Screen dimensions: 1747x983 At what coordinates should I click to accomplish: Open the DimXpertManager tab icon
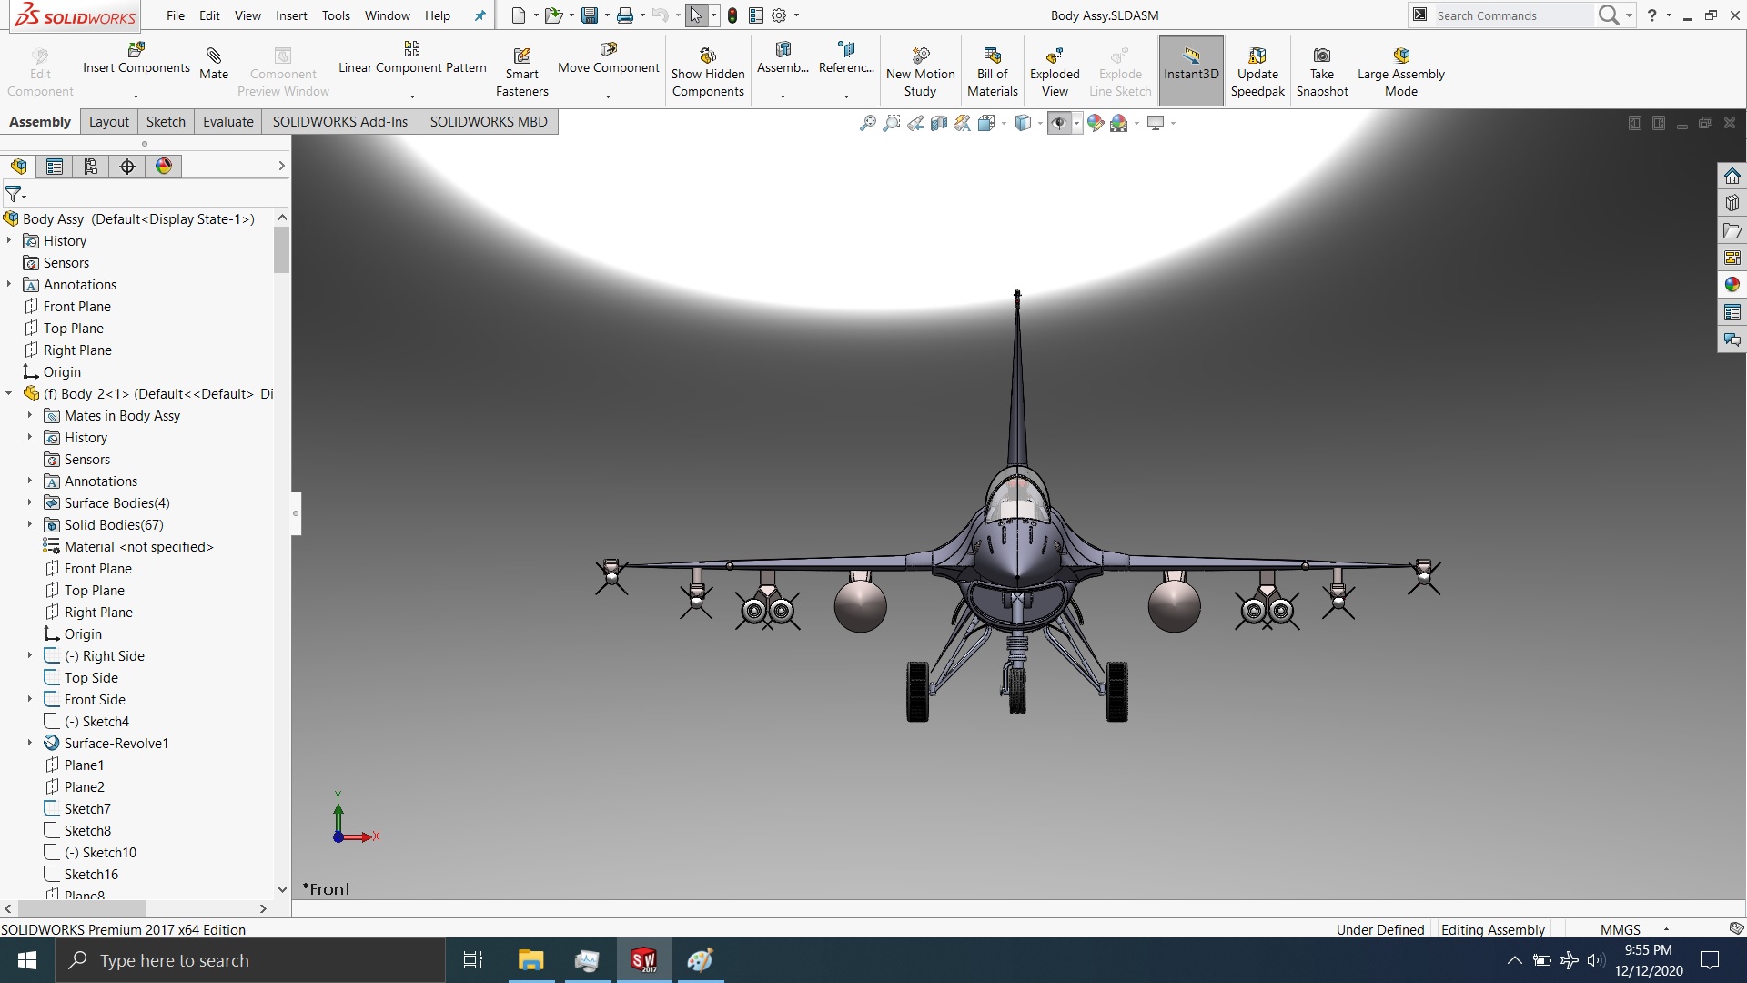click(127, 167)
